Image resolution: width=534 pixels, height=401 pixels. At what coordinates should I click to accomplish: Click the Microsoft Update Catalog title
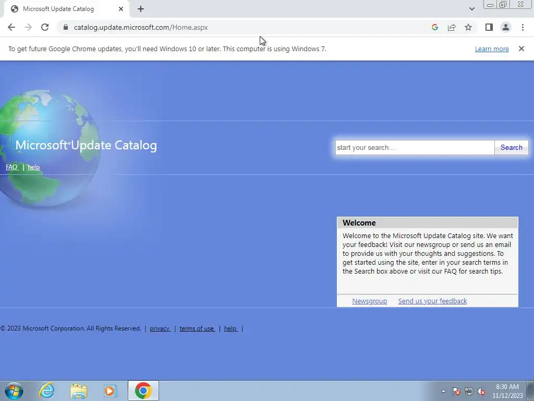click(x=86, y=145)
